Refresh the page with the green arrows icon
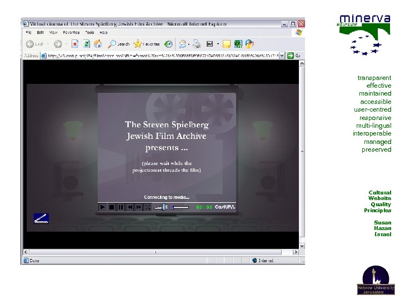400x300 pixels. 87,44
